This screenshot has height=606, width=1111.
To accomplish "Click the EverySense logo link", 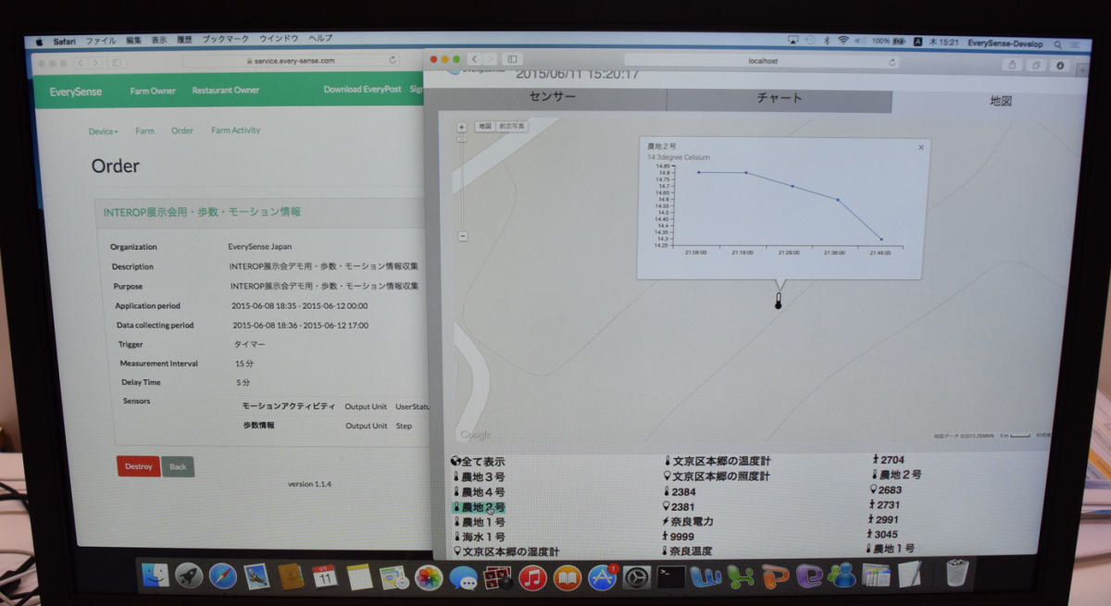I will pos(76,91).
